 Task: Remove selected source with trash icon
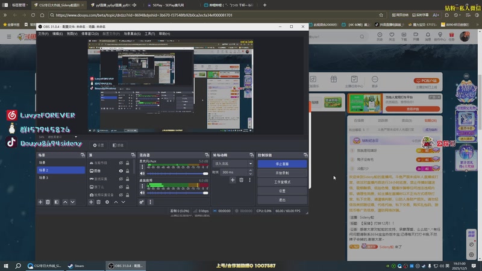point(98,202)
